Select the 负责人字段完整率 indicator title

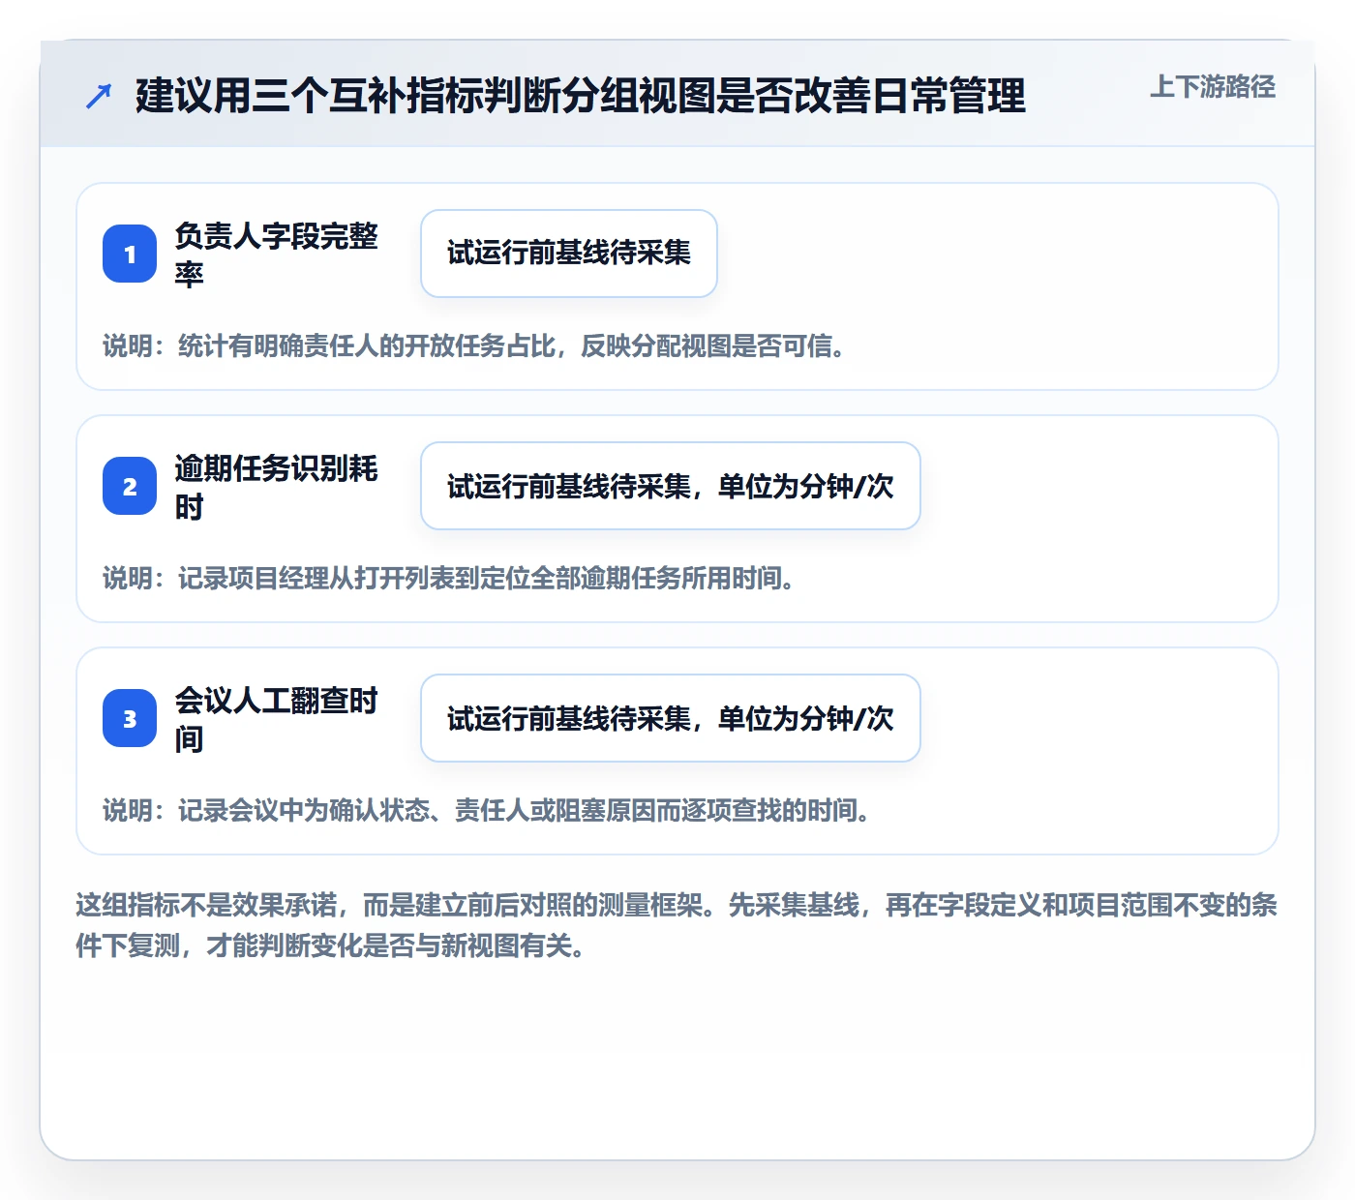pos(277,255)
